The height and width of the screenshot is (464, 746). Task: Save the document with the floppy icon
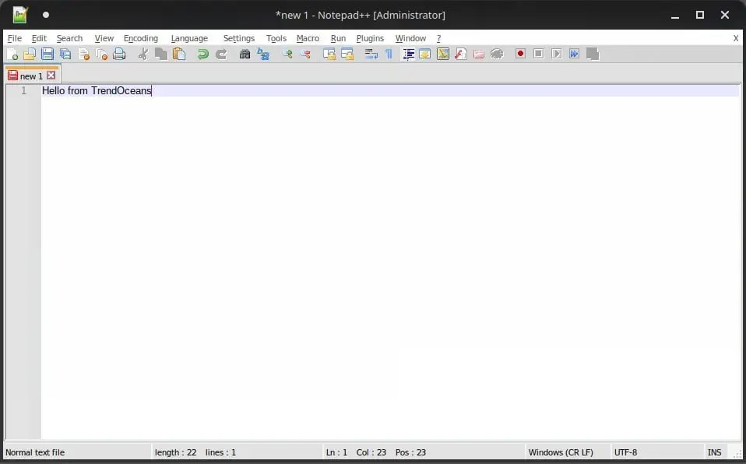coord(47,54)
